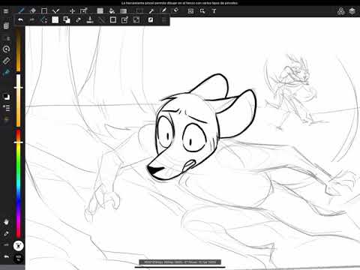Screen dimensions: 360x270
Task: Tap the square frame icon in sub toolbar
Action: point(113,19)
